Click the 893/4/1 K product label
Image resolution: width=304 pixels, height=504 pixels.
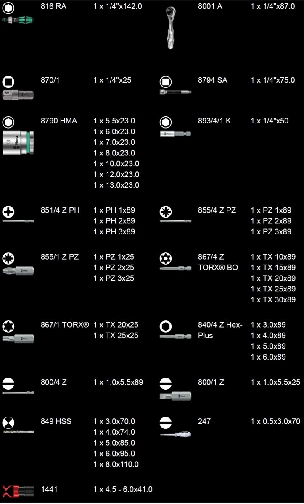[x=214, y=121]
